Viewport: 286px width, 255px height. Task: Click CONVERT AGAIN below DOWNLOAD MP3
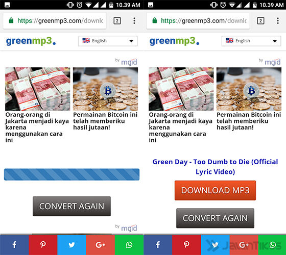[x=215, y=218]
